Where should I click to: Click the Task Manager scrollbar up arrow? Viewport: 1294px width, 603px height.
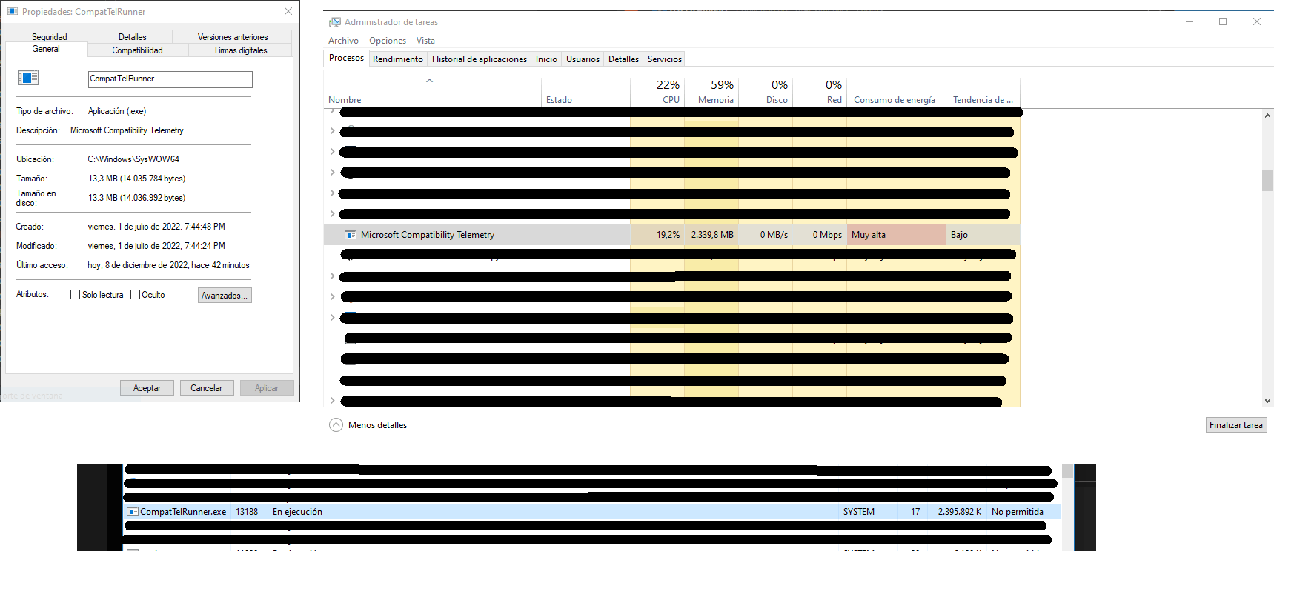pyautogui.click(x=1268, y=116)
